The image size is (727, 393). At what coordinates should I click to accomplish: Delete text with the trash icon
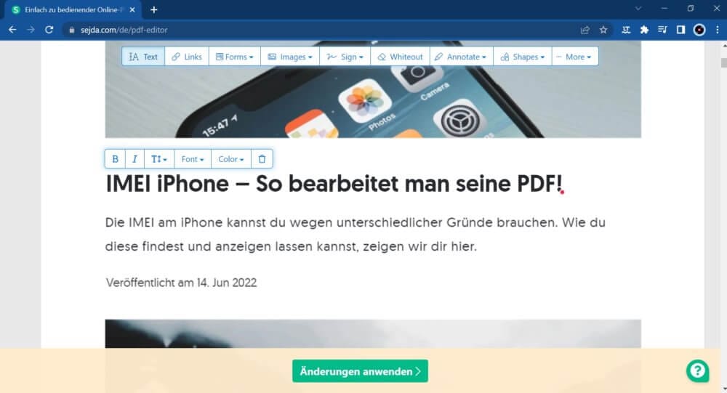262,159
